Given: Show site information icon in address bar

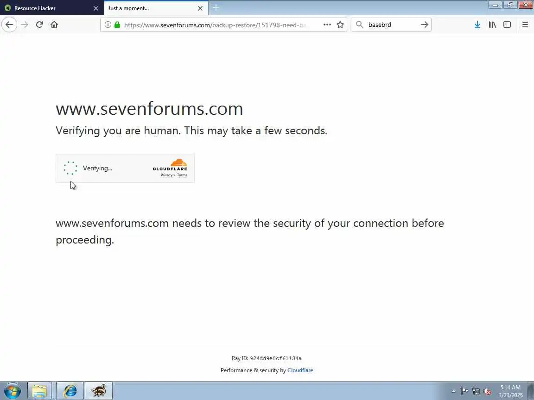Looking at the screenshot, I should click(108, 25).
